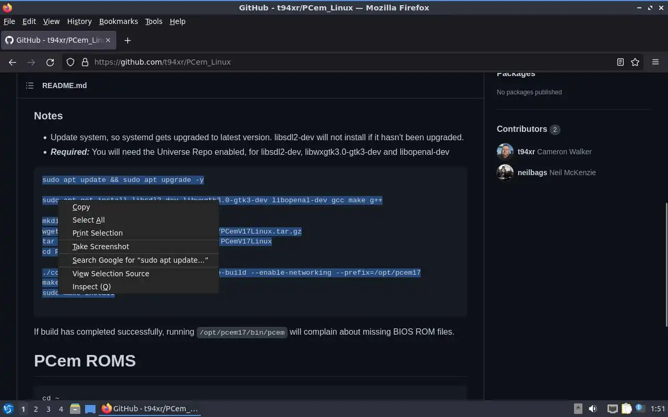Open the file manager taskbar icon
Image resolution: width=668 pixels, height=417 pixels.
click(x=75, y=409)
